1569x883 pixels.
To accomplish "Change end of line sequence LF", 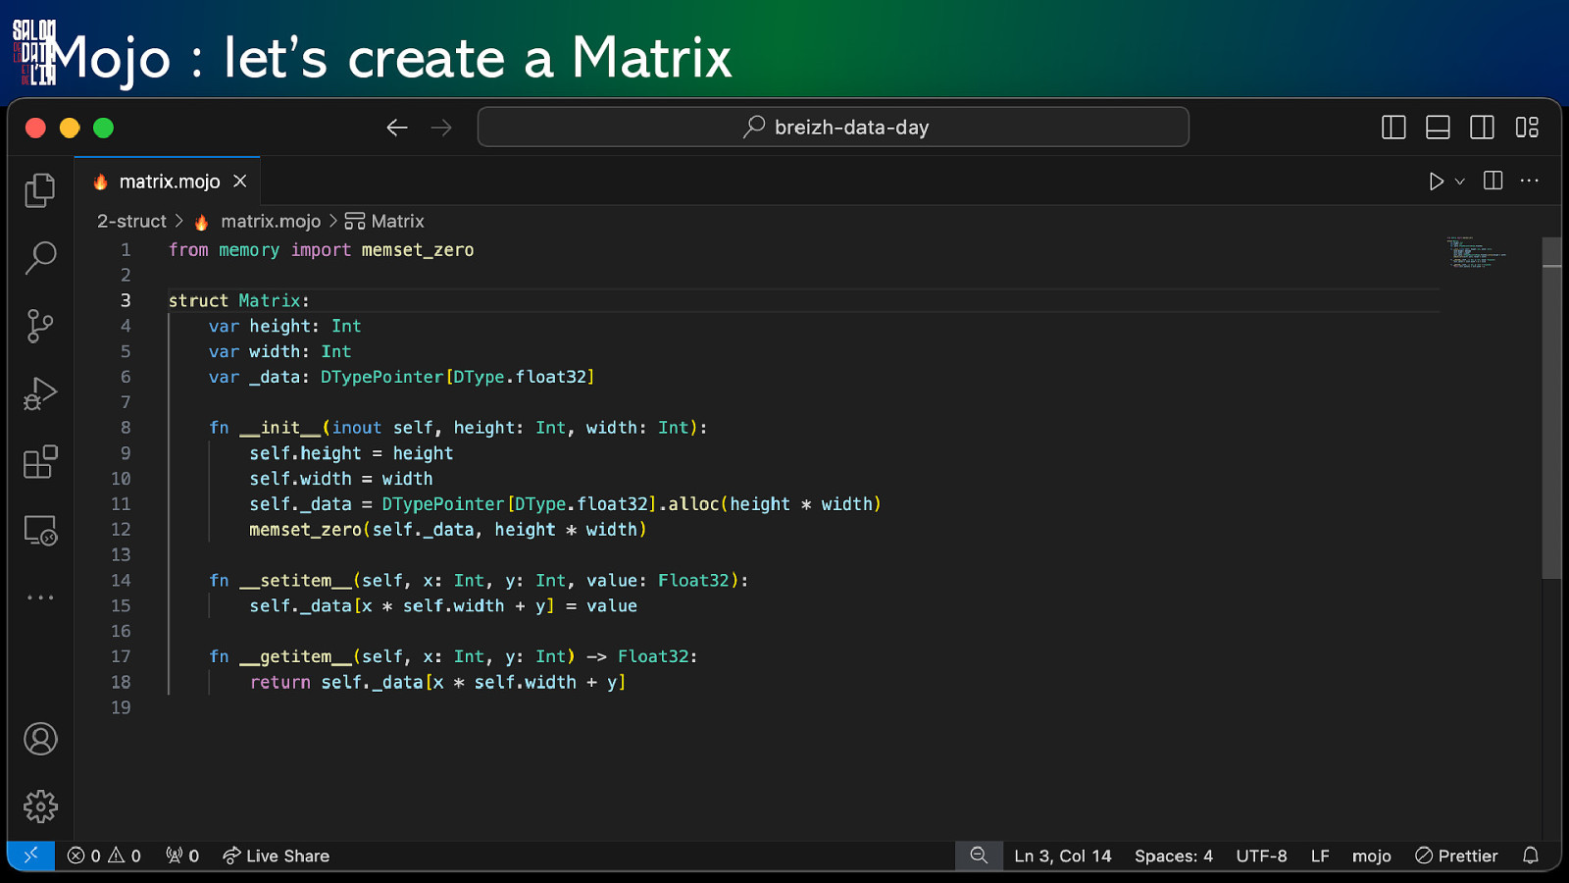I will coord(1320,856).
